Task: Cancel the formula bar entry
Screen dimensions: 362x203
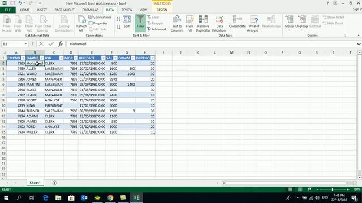Action: pyautogui.click(x=41, y=44)
